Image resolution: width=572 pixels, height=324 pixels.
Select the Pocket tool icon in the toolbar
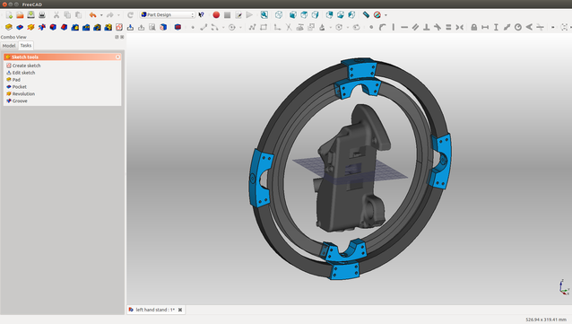pyautogui.click(x=20, y=27)
